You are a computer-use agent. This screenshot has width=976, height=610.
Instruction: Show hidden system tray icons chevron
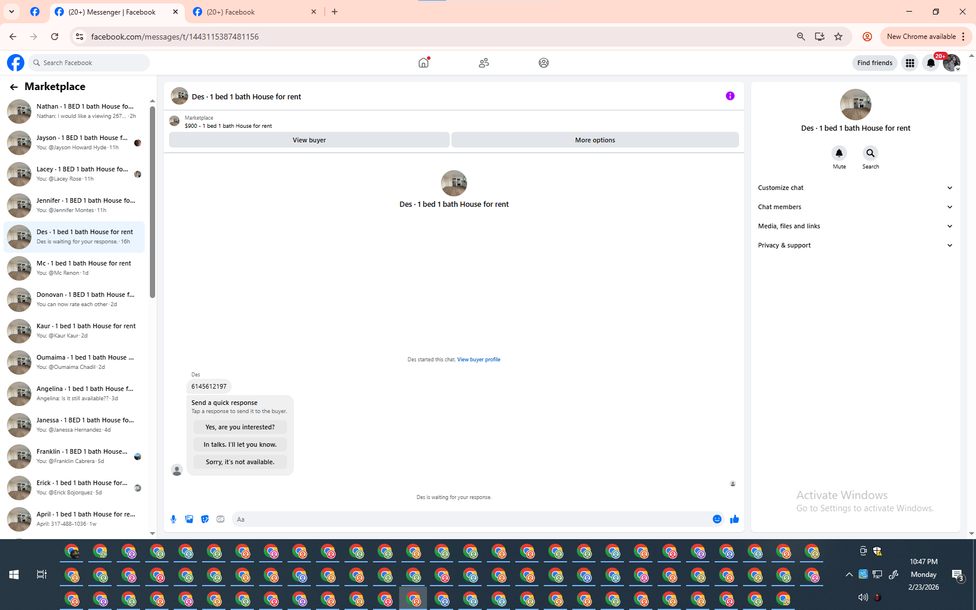pos(849,575)
